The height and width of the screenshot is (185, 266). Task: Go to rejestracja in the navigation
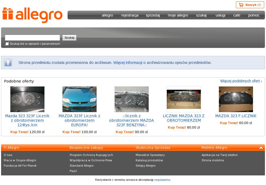130,15
